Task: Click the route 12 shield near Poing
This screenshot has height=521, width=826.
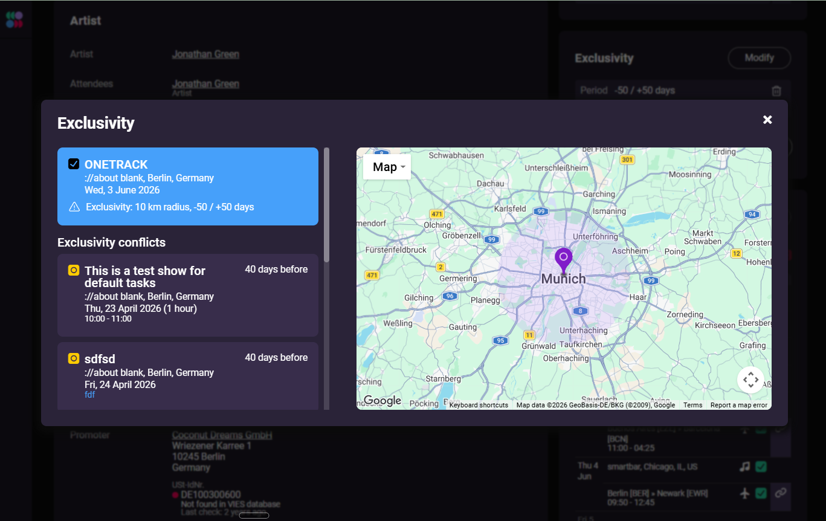Action: coord(736,254)
